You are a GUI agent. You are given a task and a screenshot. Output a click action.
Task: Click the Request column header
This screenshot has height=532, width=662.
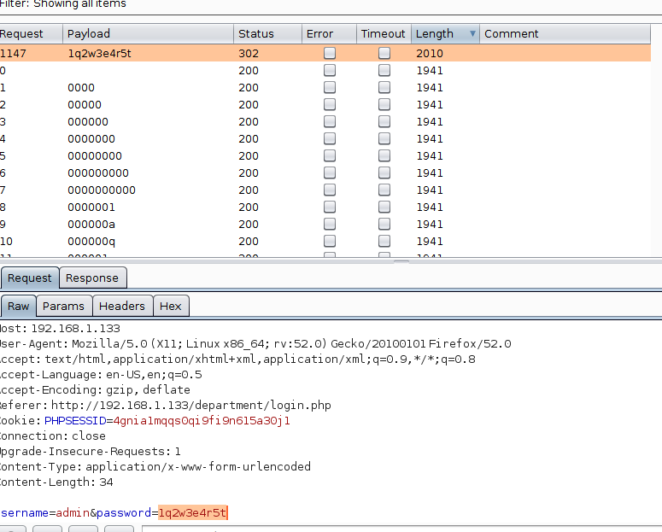(x=31, y=34)
